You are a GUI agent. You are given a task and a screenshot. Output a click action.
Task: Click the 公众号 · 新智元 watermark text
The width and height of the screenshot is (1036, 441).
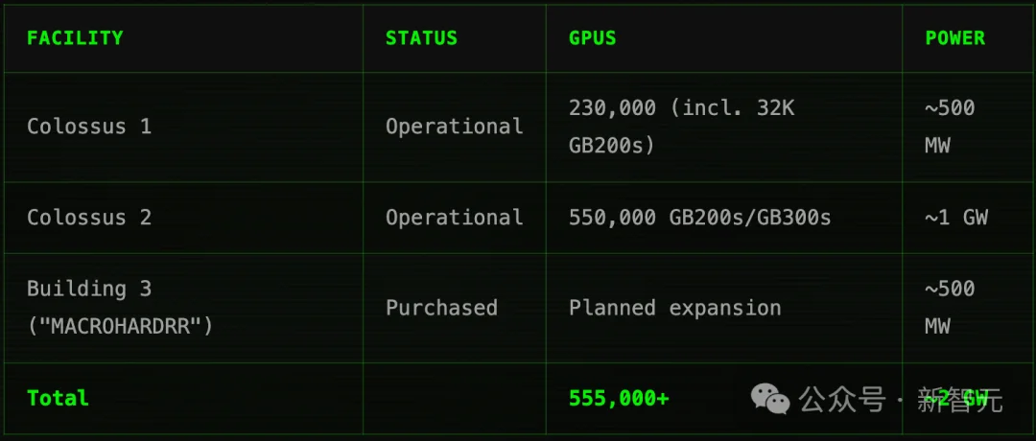901,399
